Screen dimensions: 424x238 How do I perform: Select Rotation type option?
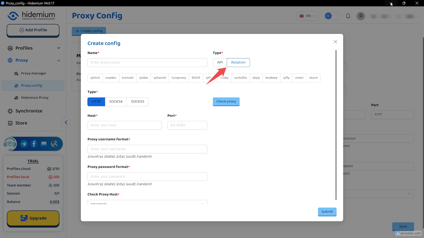coord(238,62)
